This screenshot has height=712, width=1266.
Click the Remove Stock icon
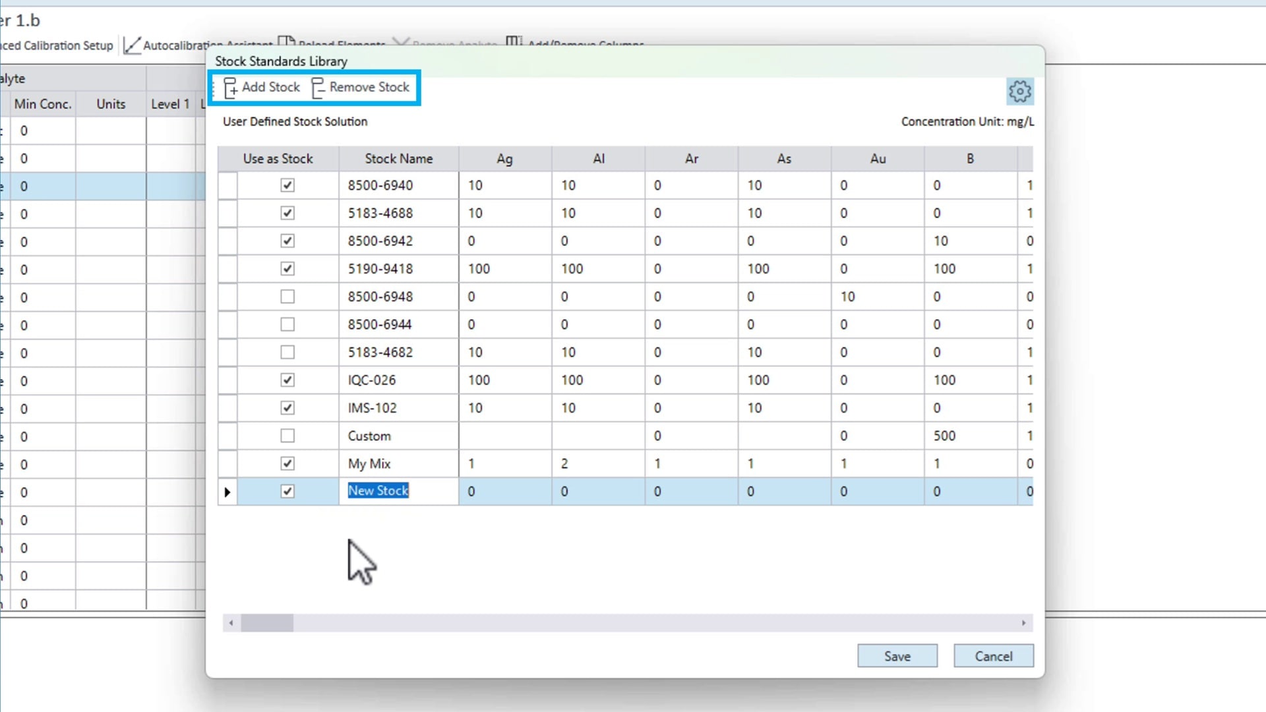[318, 88]
